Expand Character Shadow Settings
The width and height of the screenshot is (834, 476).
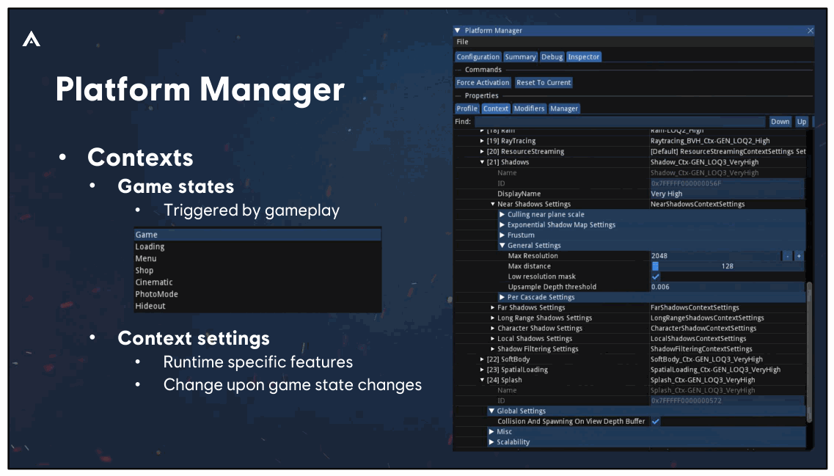pyautogui.click(x=492, y=328)
